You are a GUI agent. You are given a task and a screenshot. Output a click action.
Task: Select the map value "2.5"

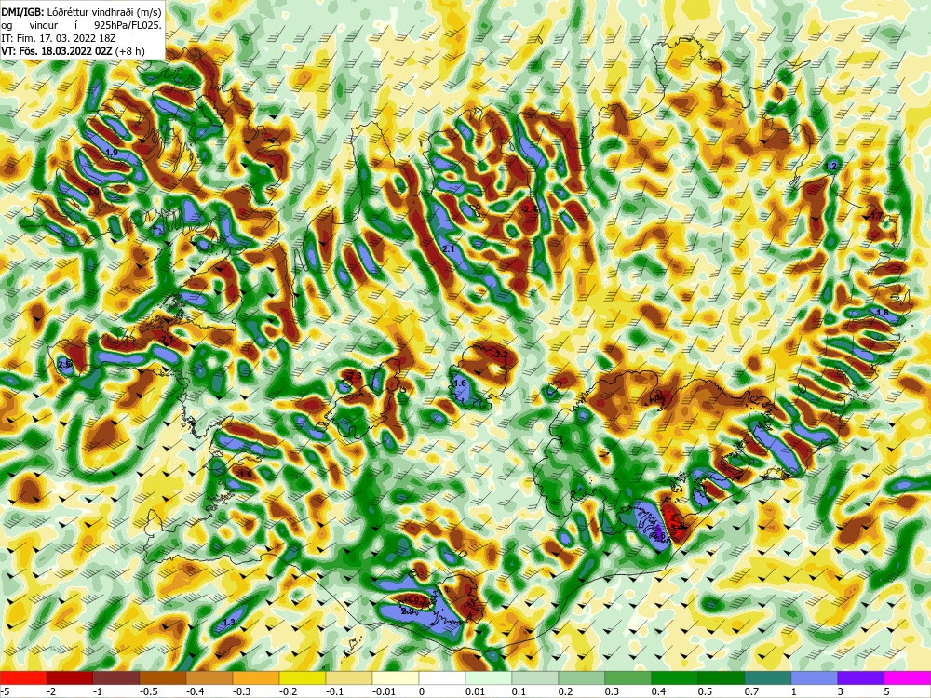coord(65,363)
